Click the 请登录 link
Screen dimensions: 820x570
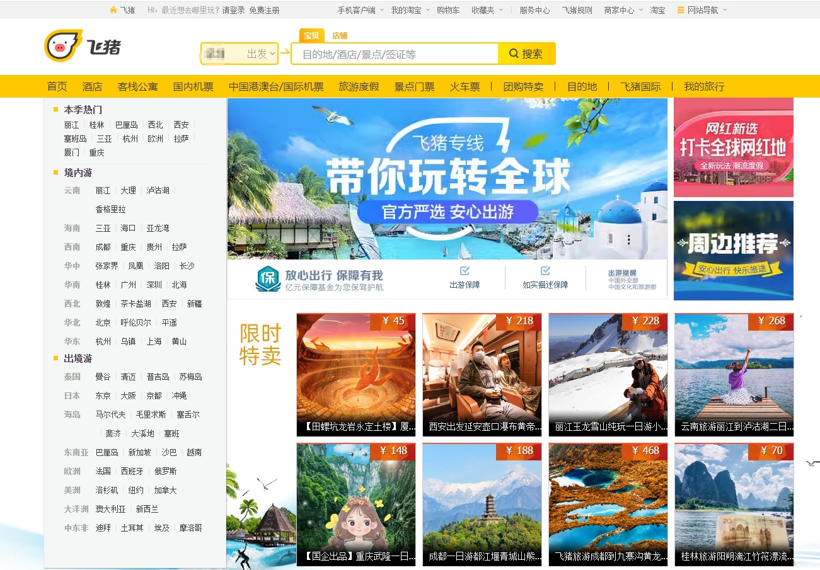coord(234,10)
